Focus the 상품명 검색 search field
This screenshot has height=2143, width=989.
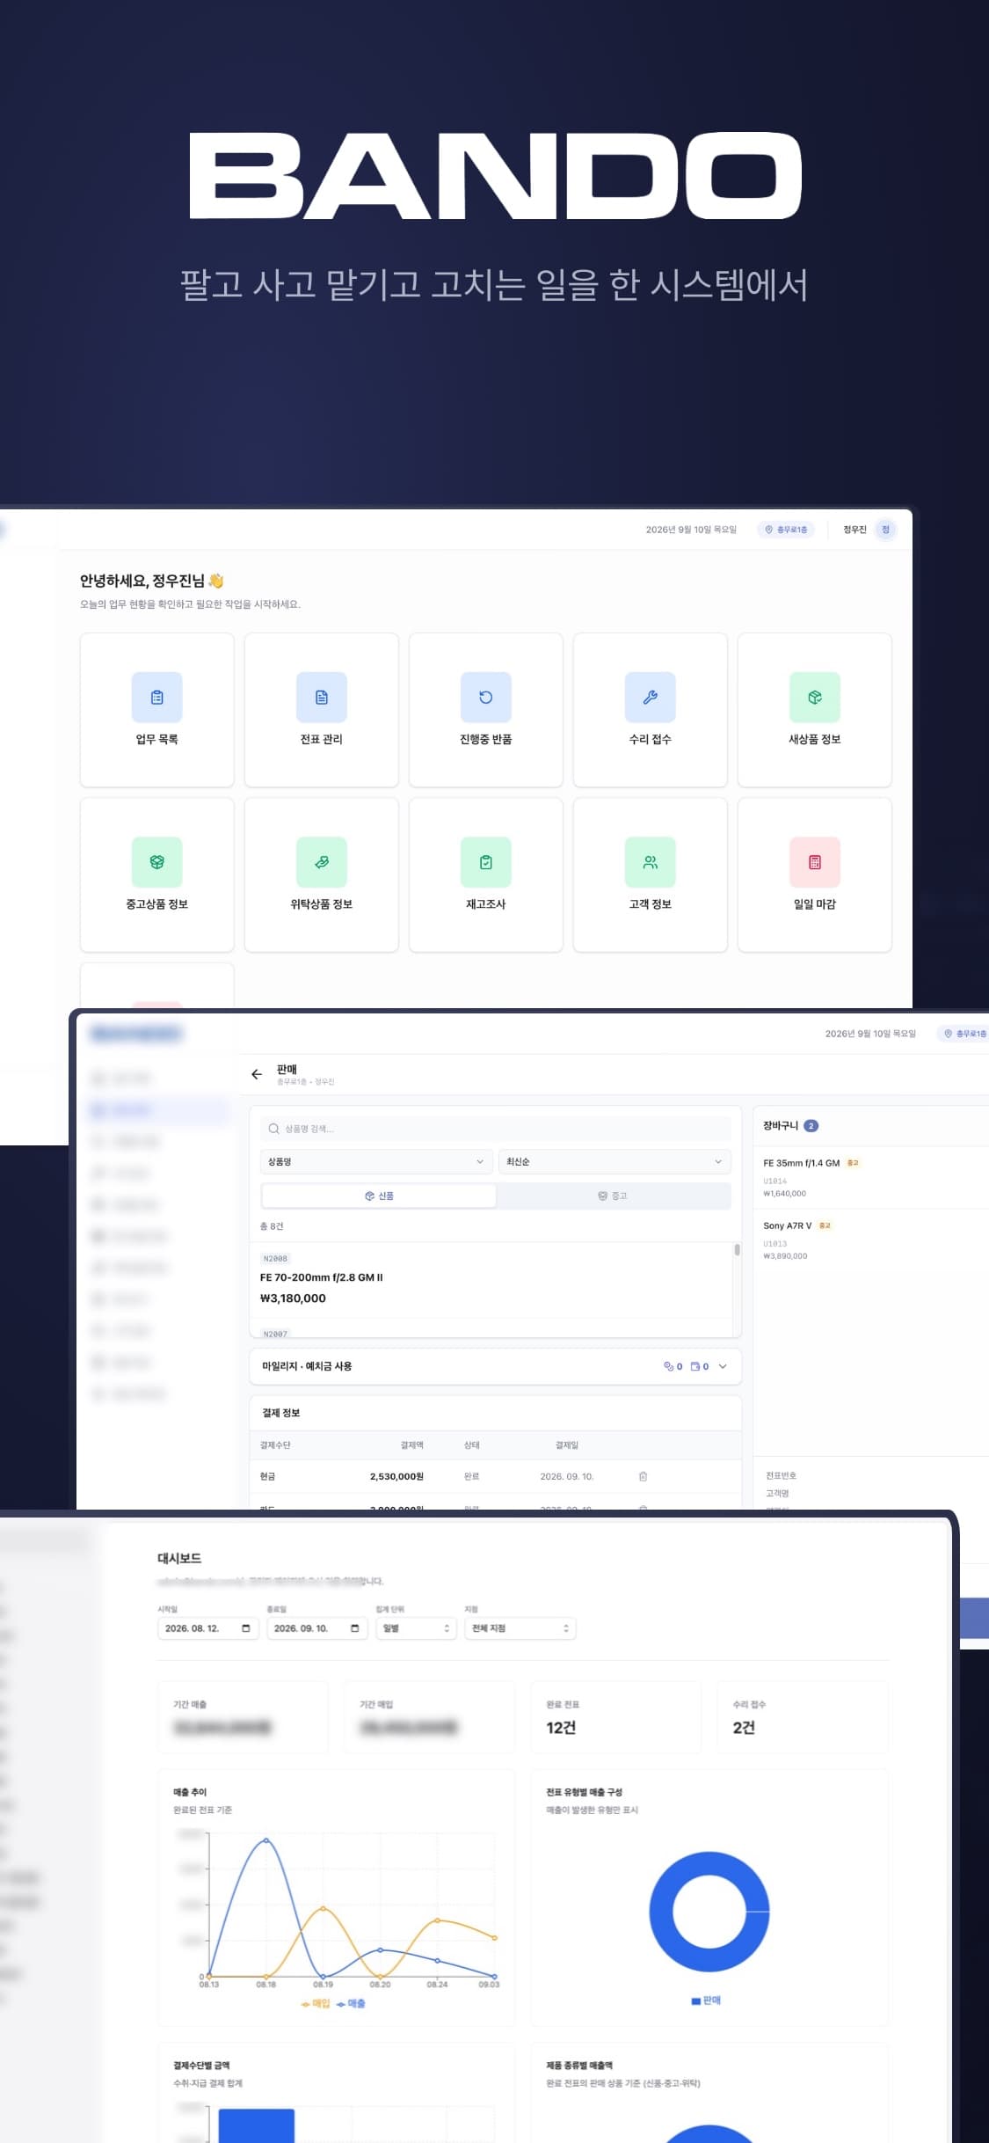click(x=495, y=1129)
